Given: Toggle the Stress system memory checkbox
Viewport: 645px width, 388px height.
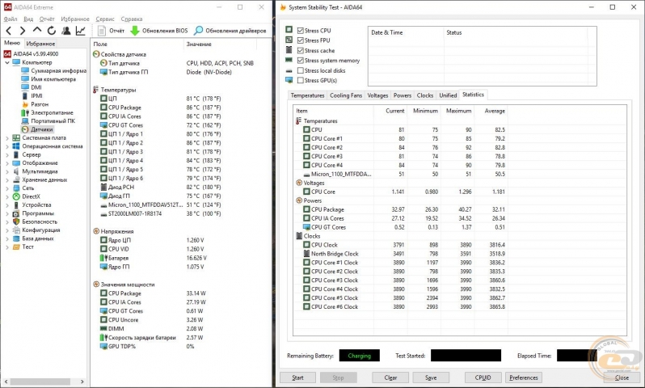Looking at the screenshot, I should click(x=301, y=61).
